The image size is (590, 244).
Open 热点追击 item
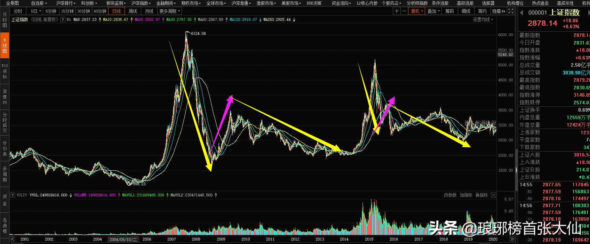(540, 3)
